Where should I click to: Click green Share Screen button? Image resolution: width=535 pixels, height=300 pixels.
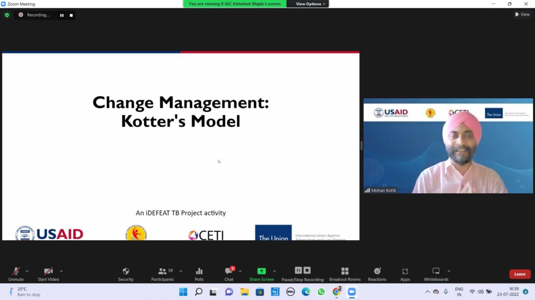(261, 273)
